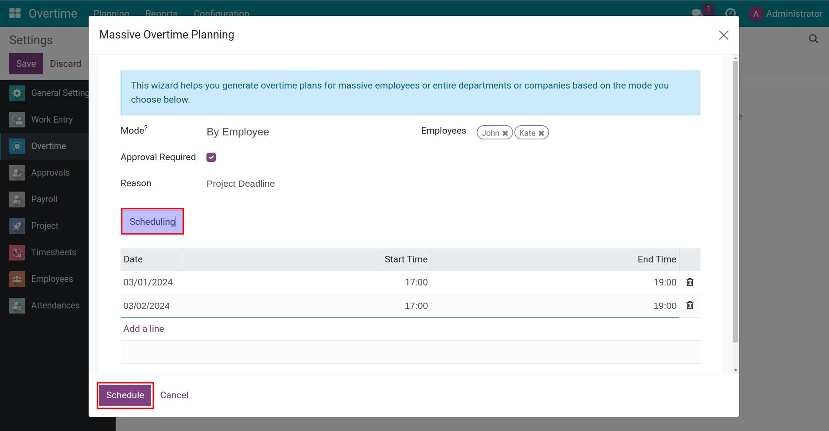This screenshot has height=431, width=829.
Task: Click Add a line in the schedule table
Action: pyautogui.click(x=143, y=328)
